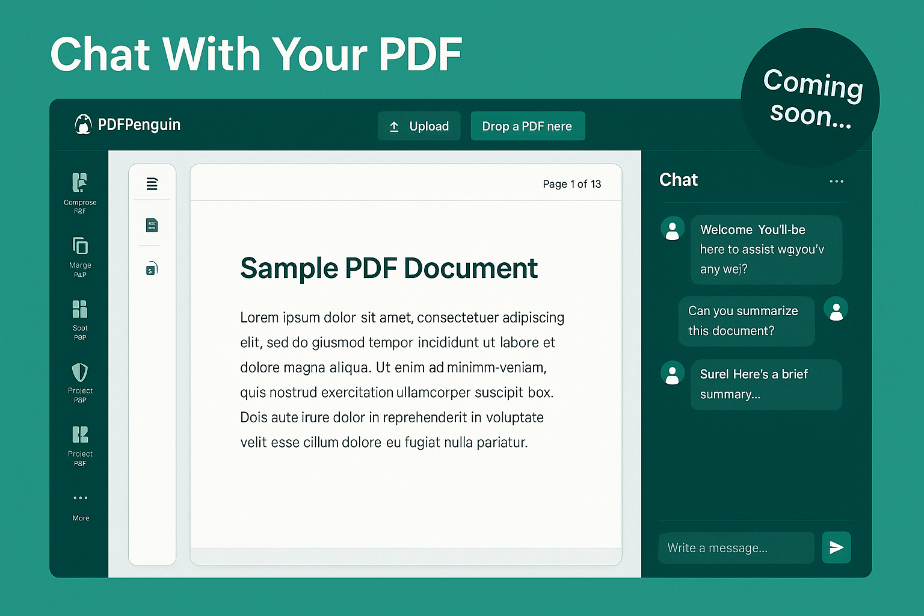Select the Chat panel header
This screenshot has height=616, width=924.
point(679,179)
